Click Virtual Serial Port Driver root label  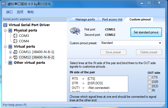pos(29,25)
